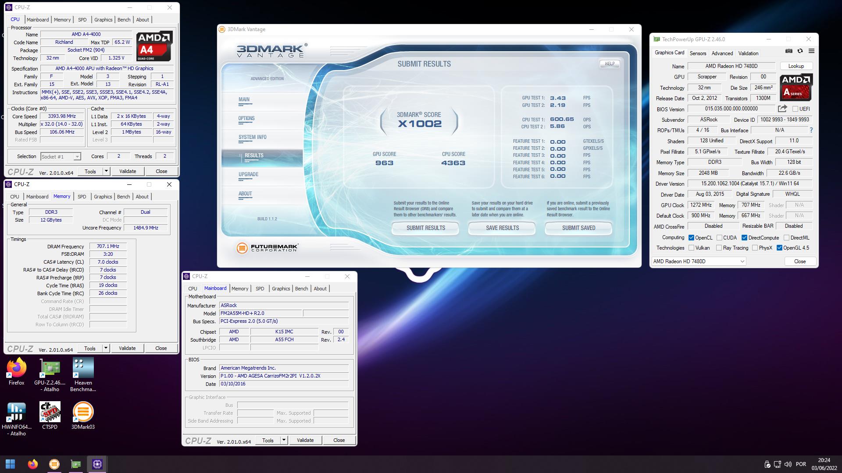Click the SUBMIT RESULTS button

[425, 228]
